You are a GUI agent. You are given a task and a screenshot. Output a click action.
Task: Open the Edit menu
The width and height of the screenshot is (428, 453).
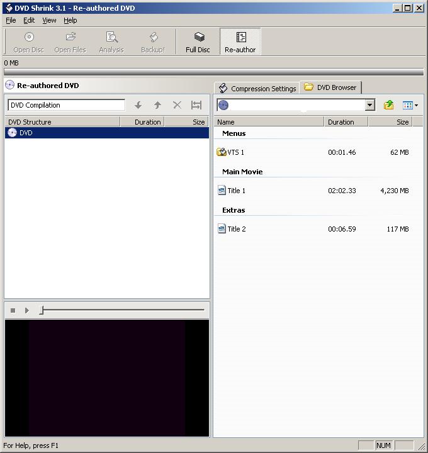pos(29,20)
